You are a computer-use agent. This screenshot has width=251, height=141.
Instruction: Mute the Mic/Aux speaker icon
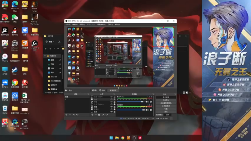[x=147, y=102]
